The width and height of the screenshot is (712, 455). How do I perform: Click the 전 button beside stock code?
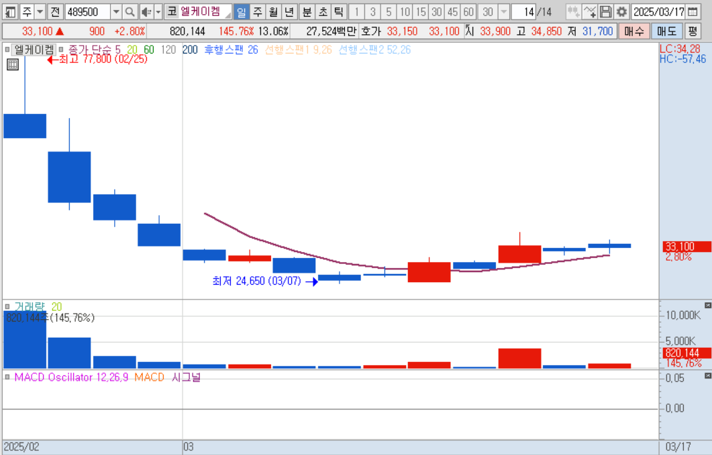[55, 12]
